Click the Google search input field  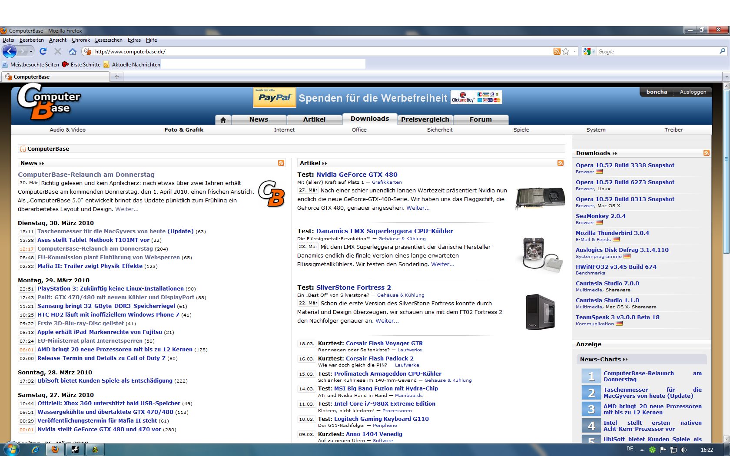657,51
